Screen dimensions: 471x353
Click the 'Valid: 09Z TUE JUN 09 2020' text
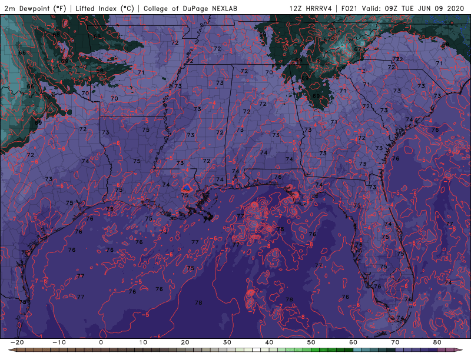(x=413, y=8)
